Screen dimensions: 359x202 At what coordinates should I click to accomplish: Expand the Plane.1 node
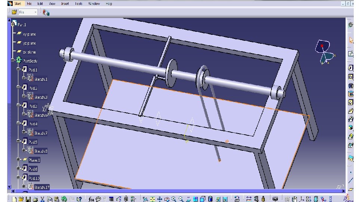18,159
